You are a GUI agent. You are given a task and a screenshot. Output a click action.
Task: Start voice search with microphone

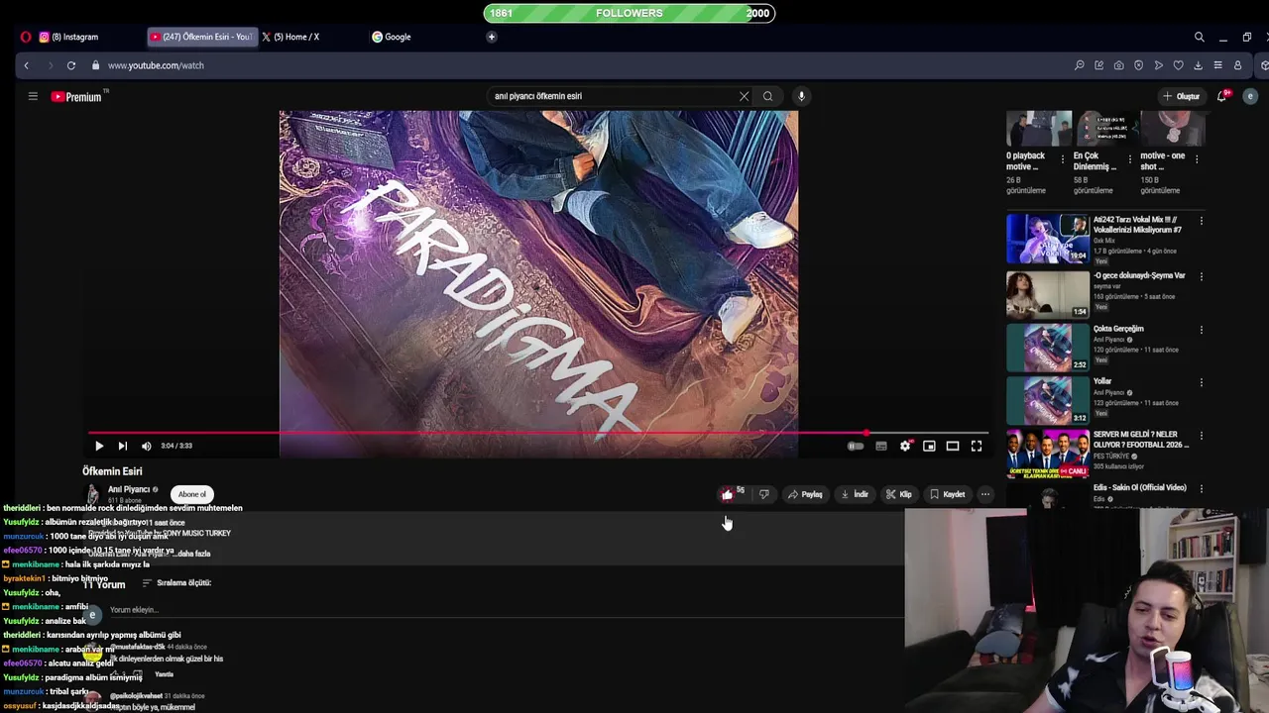coord(801,96)
